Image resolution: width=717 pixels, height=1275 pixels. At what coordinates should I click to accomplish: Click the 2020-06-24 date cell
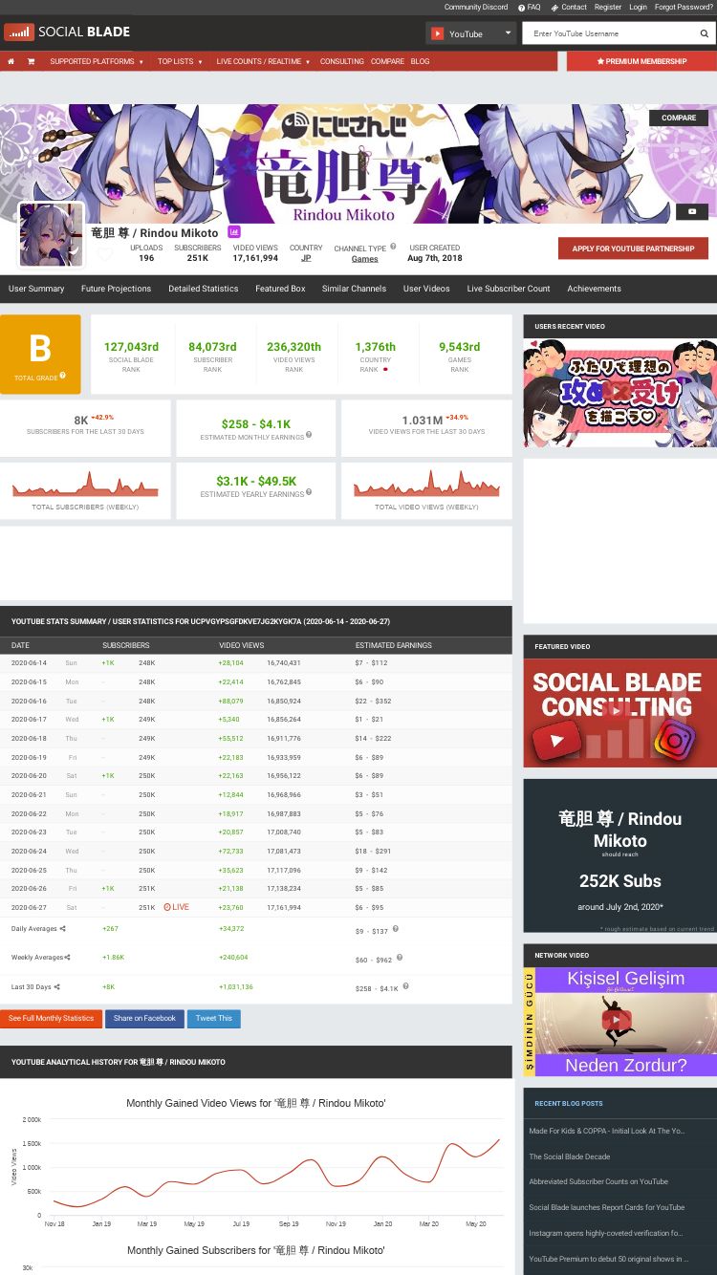click(29, 851)
